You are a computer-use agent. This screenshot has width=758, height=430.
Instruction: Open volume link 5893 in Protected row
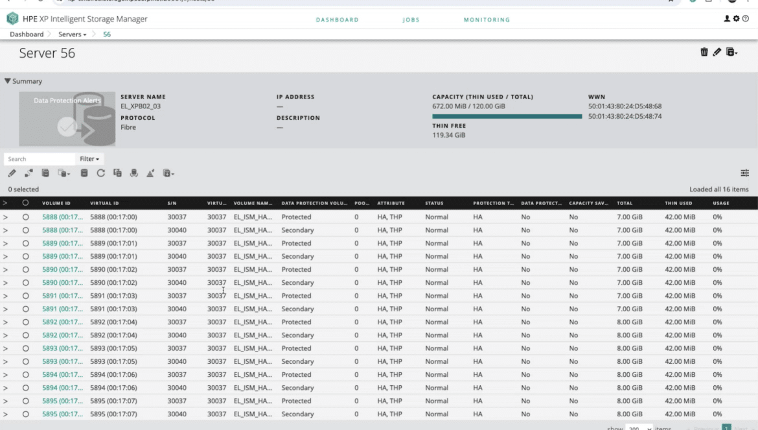point(62,348)
